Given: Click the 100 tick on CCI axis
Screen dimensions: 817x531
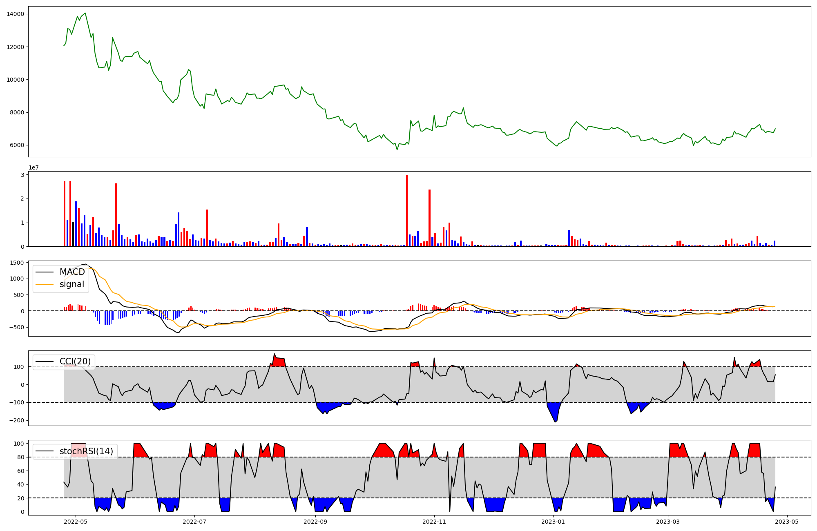Looking at the screenshot, I should point(19,367).
